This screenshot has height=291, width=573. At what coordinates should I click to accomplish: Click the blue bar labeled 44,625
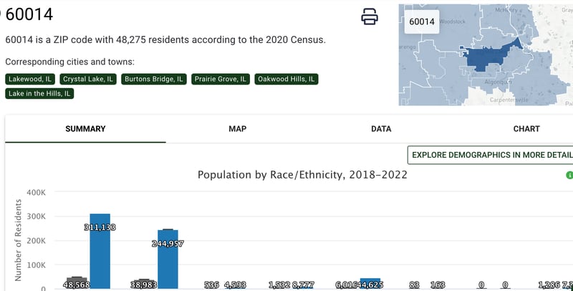(370, 283)
